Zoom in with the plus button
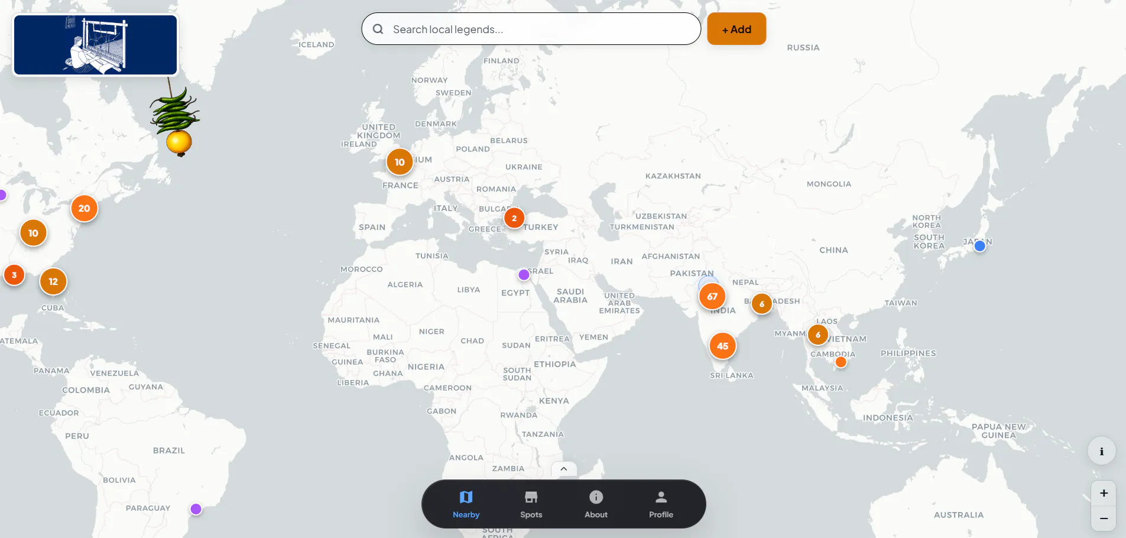 tap(1104, 493)
